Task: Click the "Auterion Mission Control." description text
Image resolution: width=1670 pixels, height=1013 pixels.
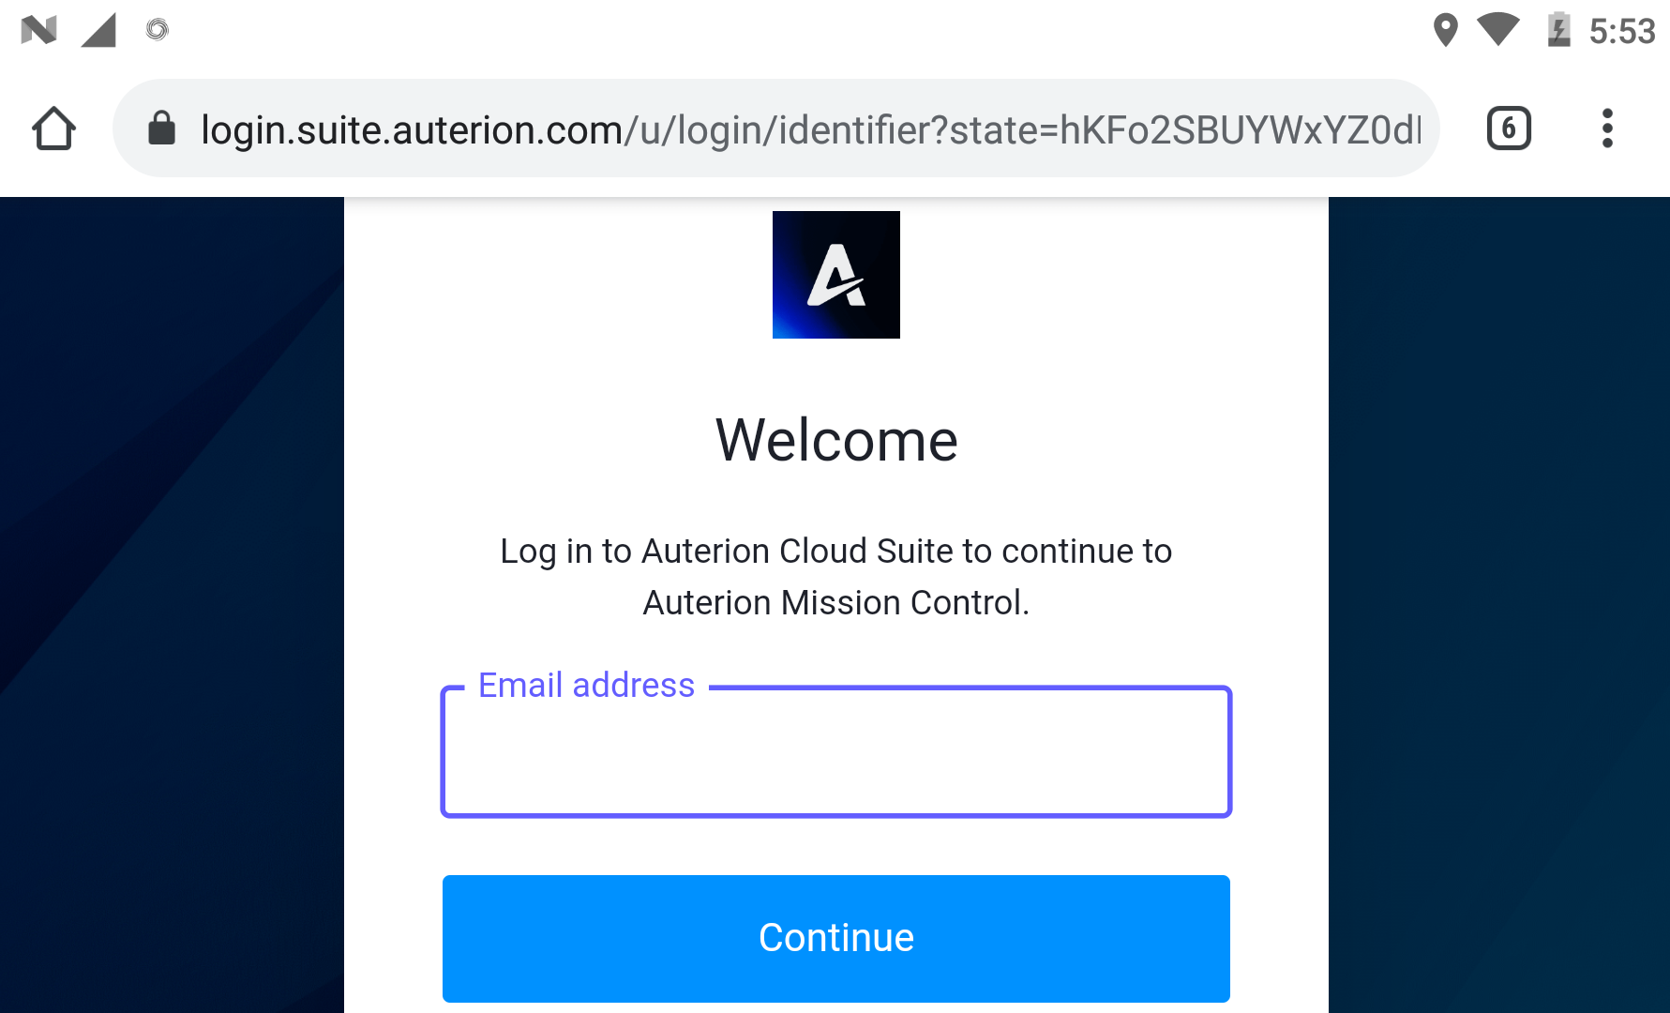Action: click(835, 602)
